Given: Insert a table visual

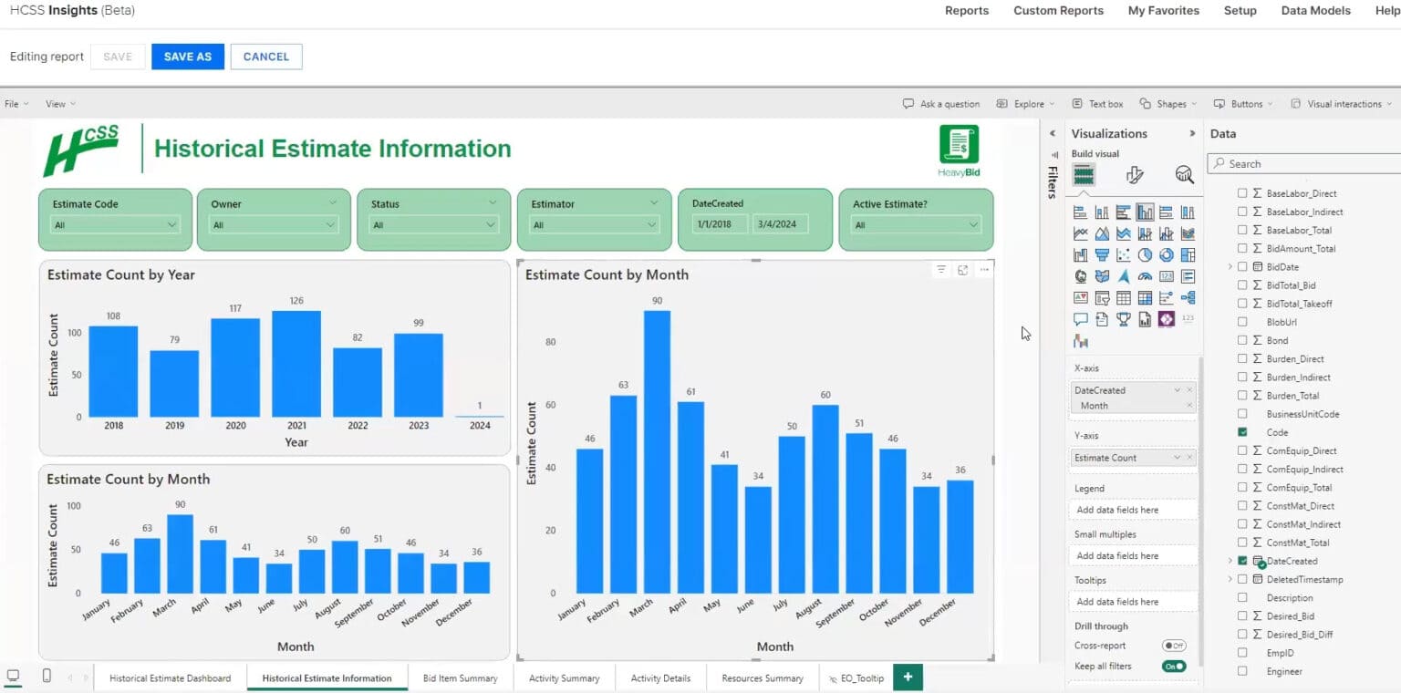Looking at the screenshot, I should (1123, 297).
